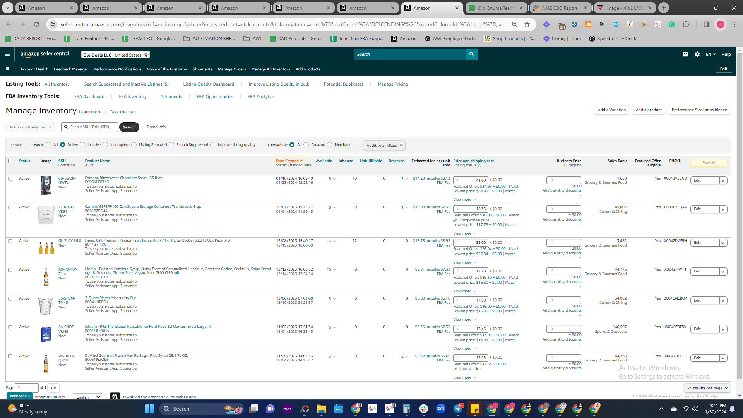Open FBA Dashboard link
The image size is (743, 418).
pyautogui.click(x=89, y=97)
